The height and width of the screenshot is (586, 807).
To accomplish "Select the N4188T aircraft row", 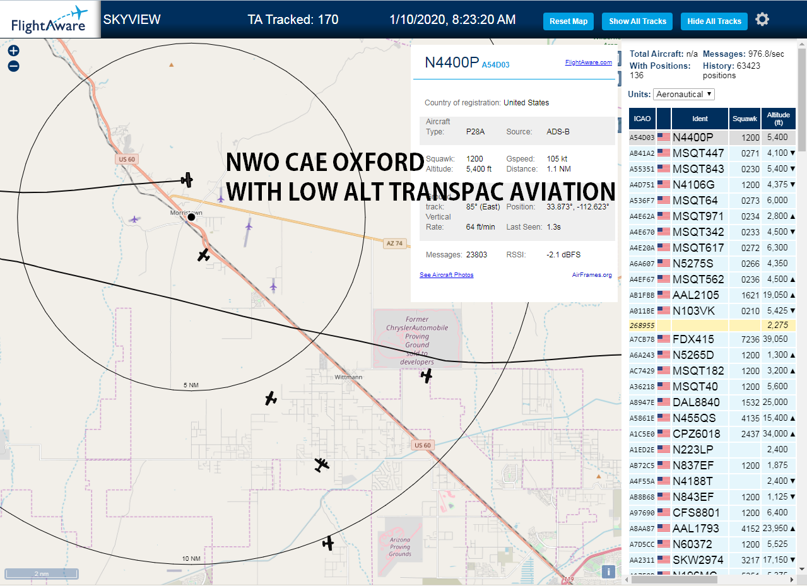I will 712,481.
